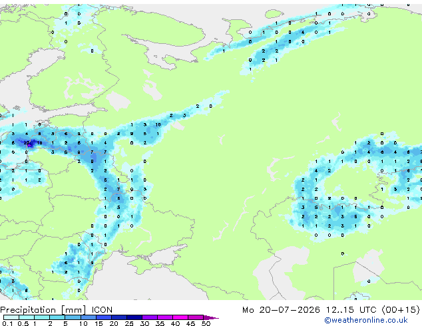
Task: Click the 'Precipitation [mm] ICON' title text
Action: pyautogui.click(x=57, y=310)
